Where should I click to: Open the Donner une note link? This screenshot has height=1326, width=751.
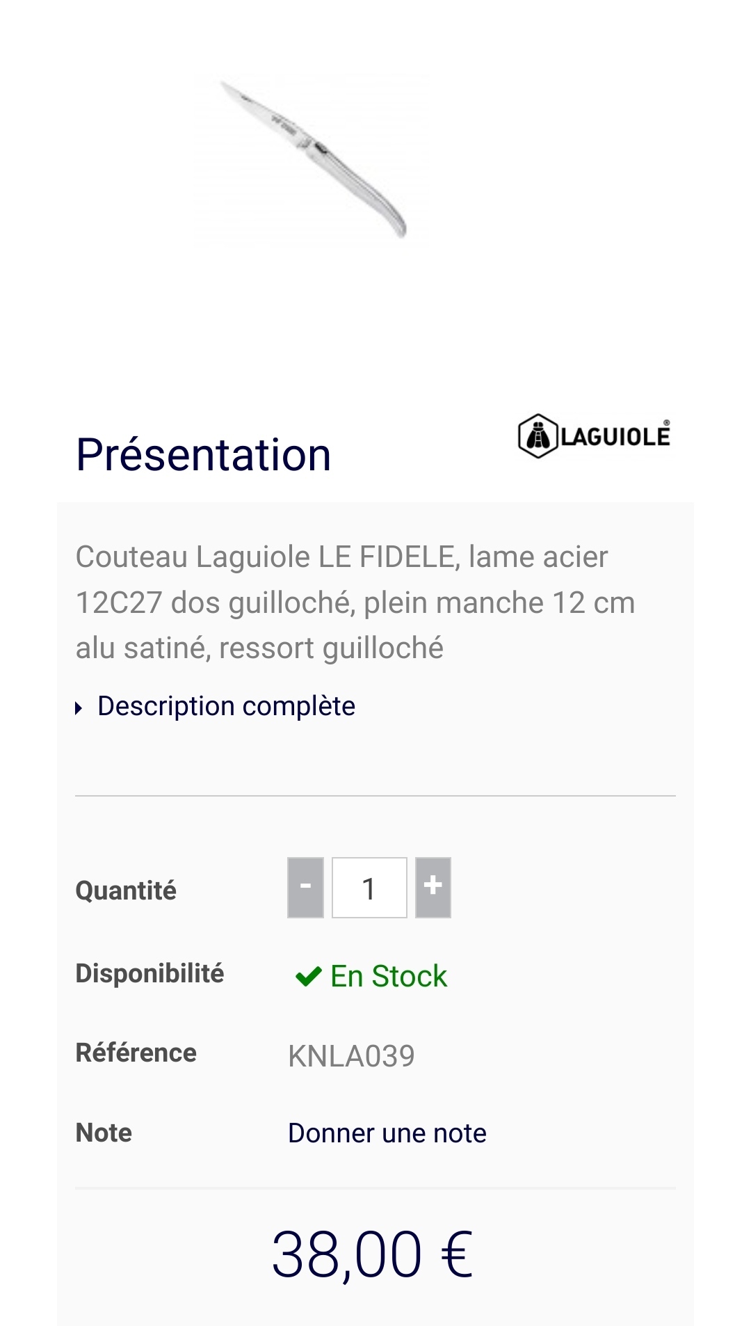click(387, 1133)
